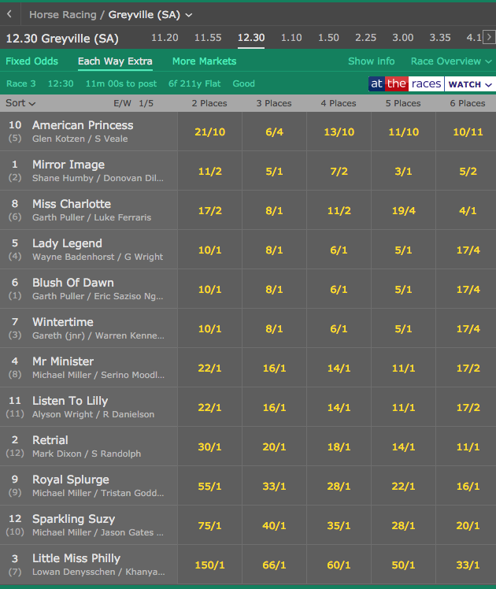Switch to the Fixed Odds tab
The image size is (496, 589).
[x=31, y=61]
